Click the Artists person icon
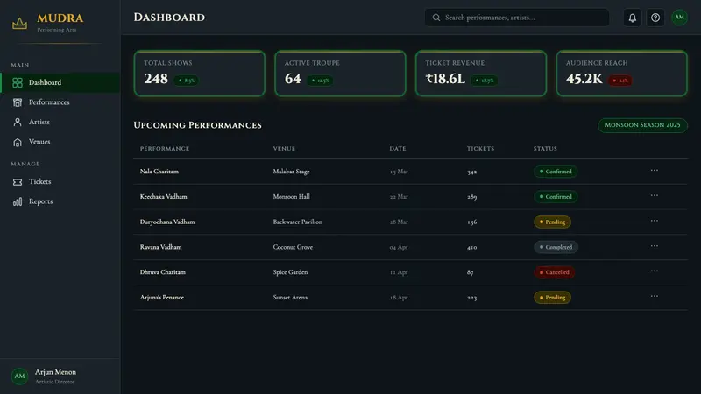Viewport: 701px width, 394px height. tap(18, 122)
